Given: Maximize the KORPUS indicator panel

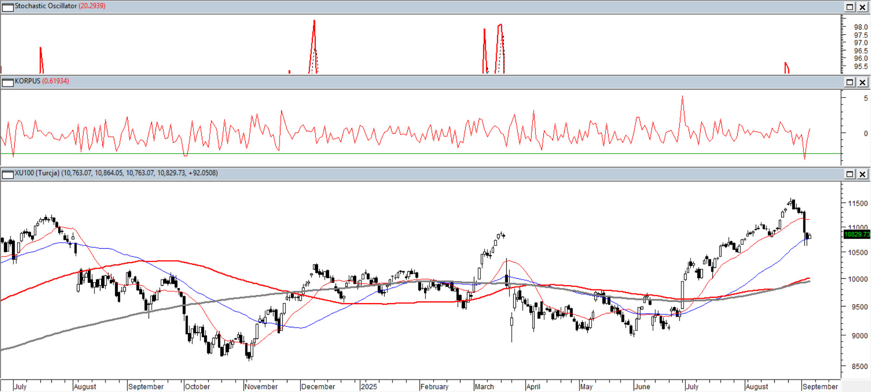Looking at the screenshot, I should (x=850, y=82).
